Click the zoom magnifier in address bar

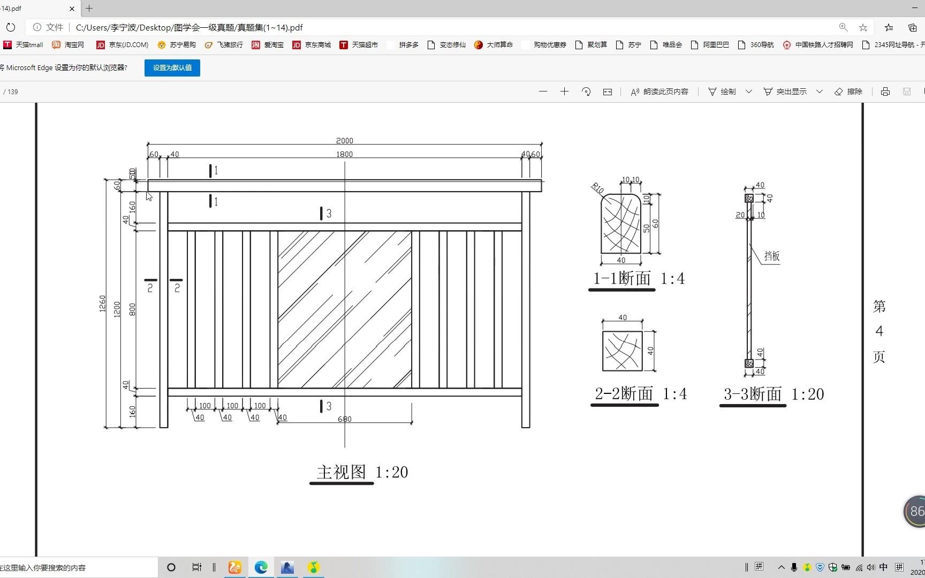843,27
